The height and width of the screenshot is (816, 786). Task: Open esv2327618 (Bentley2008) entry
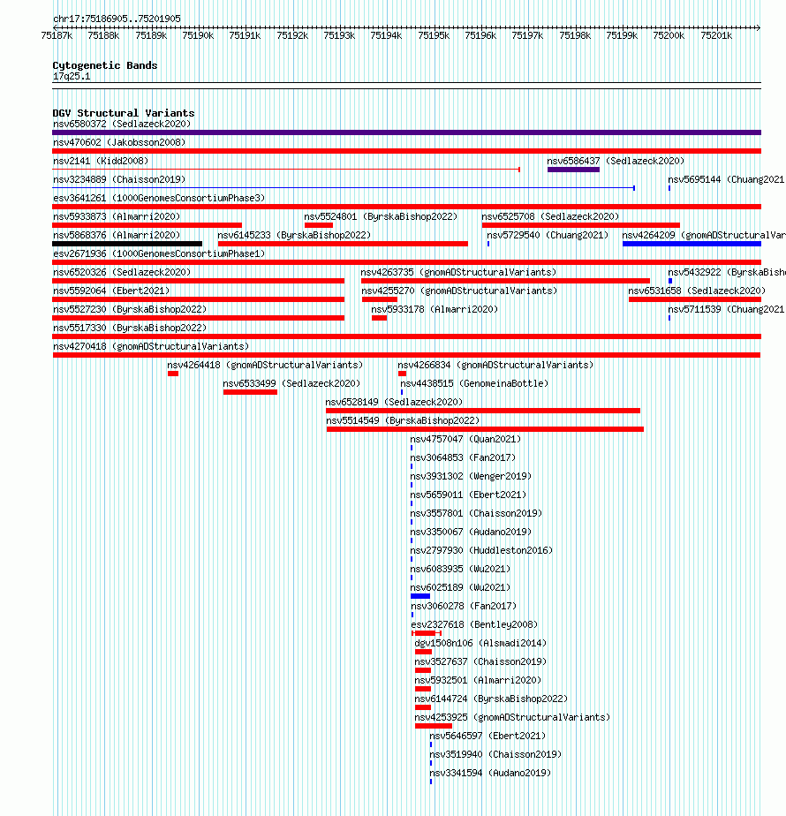click(474, 625)
